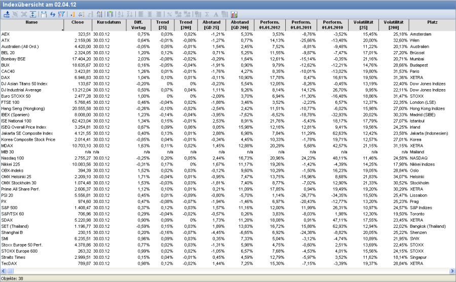Click the Platz column header
The width and height of the screenshot is (456, 282).
coord(432,22)
